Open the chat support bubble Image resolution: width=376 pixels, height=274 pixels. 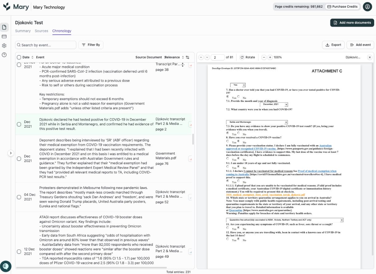pos(6,266)
